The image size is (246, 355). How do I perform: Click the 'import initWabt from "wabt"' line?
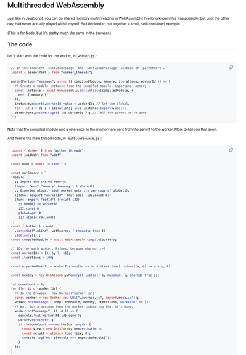tap(37, 155)
